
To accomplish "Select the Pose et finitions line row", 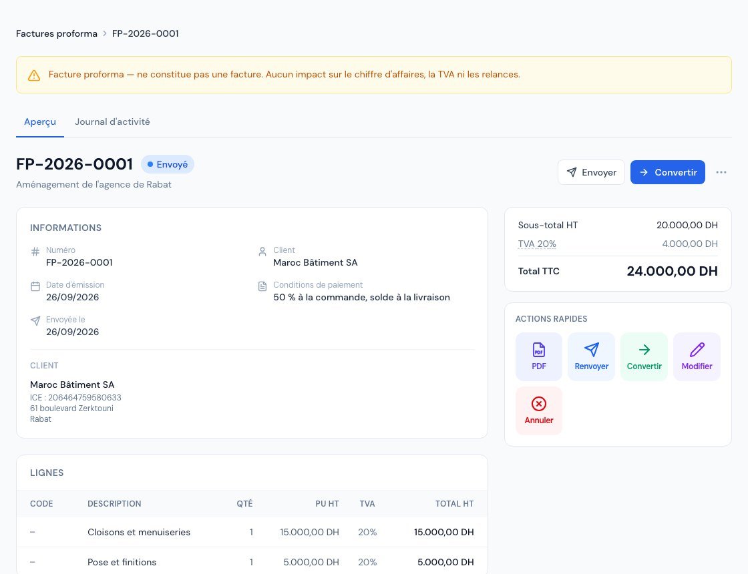I will coord(252,561).
